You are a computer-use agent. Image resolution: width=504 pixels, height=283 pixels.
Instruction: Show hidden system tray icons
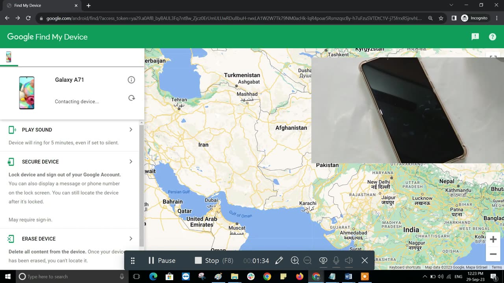(x=425, y=276)
